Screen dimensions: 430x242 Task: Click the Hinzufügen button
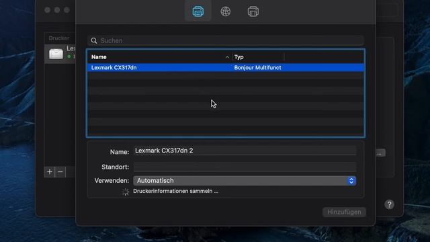[x=344, y=212]
